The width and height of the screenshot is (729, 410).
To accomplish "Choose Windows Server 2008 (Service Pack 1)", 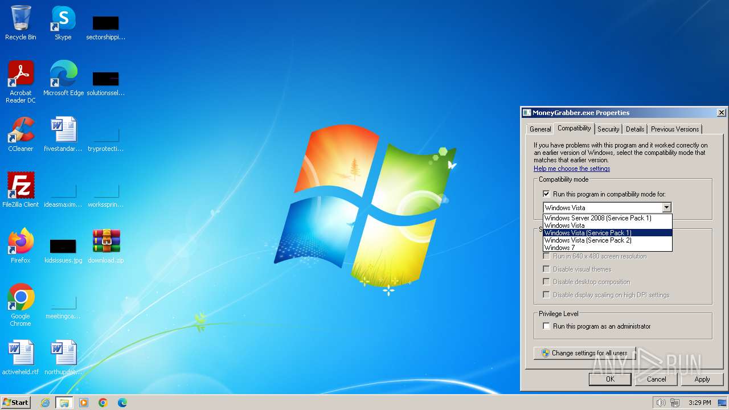I will click(x=608, y=218).
